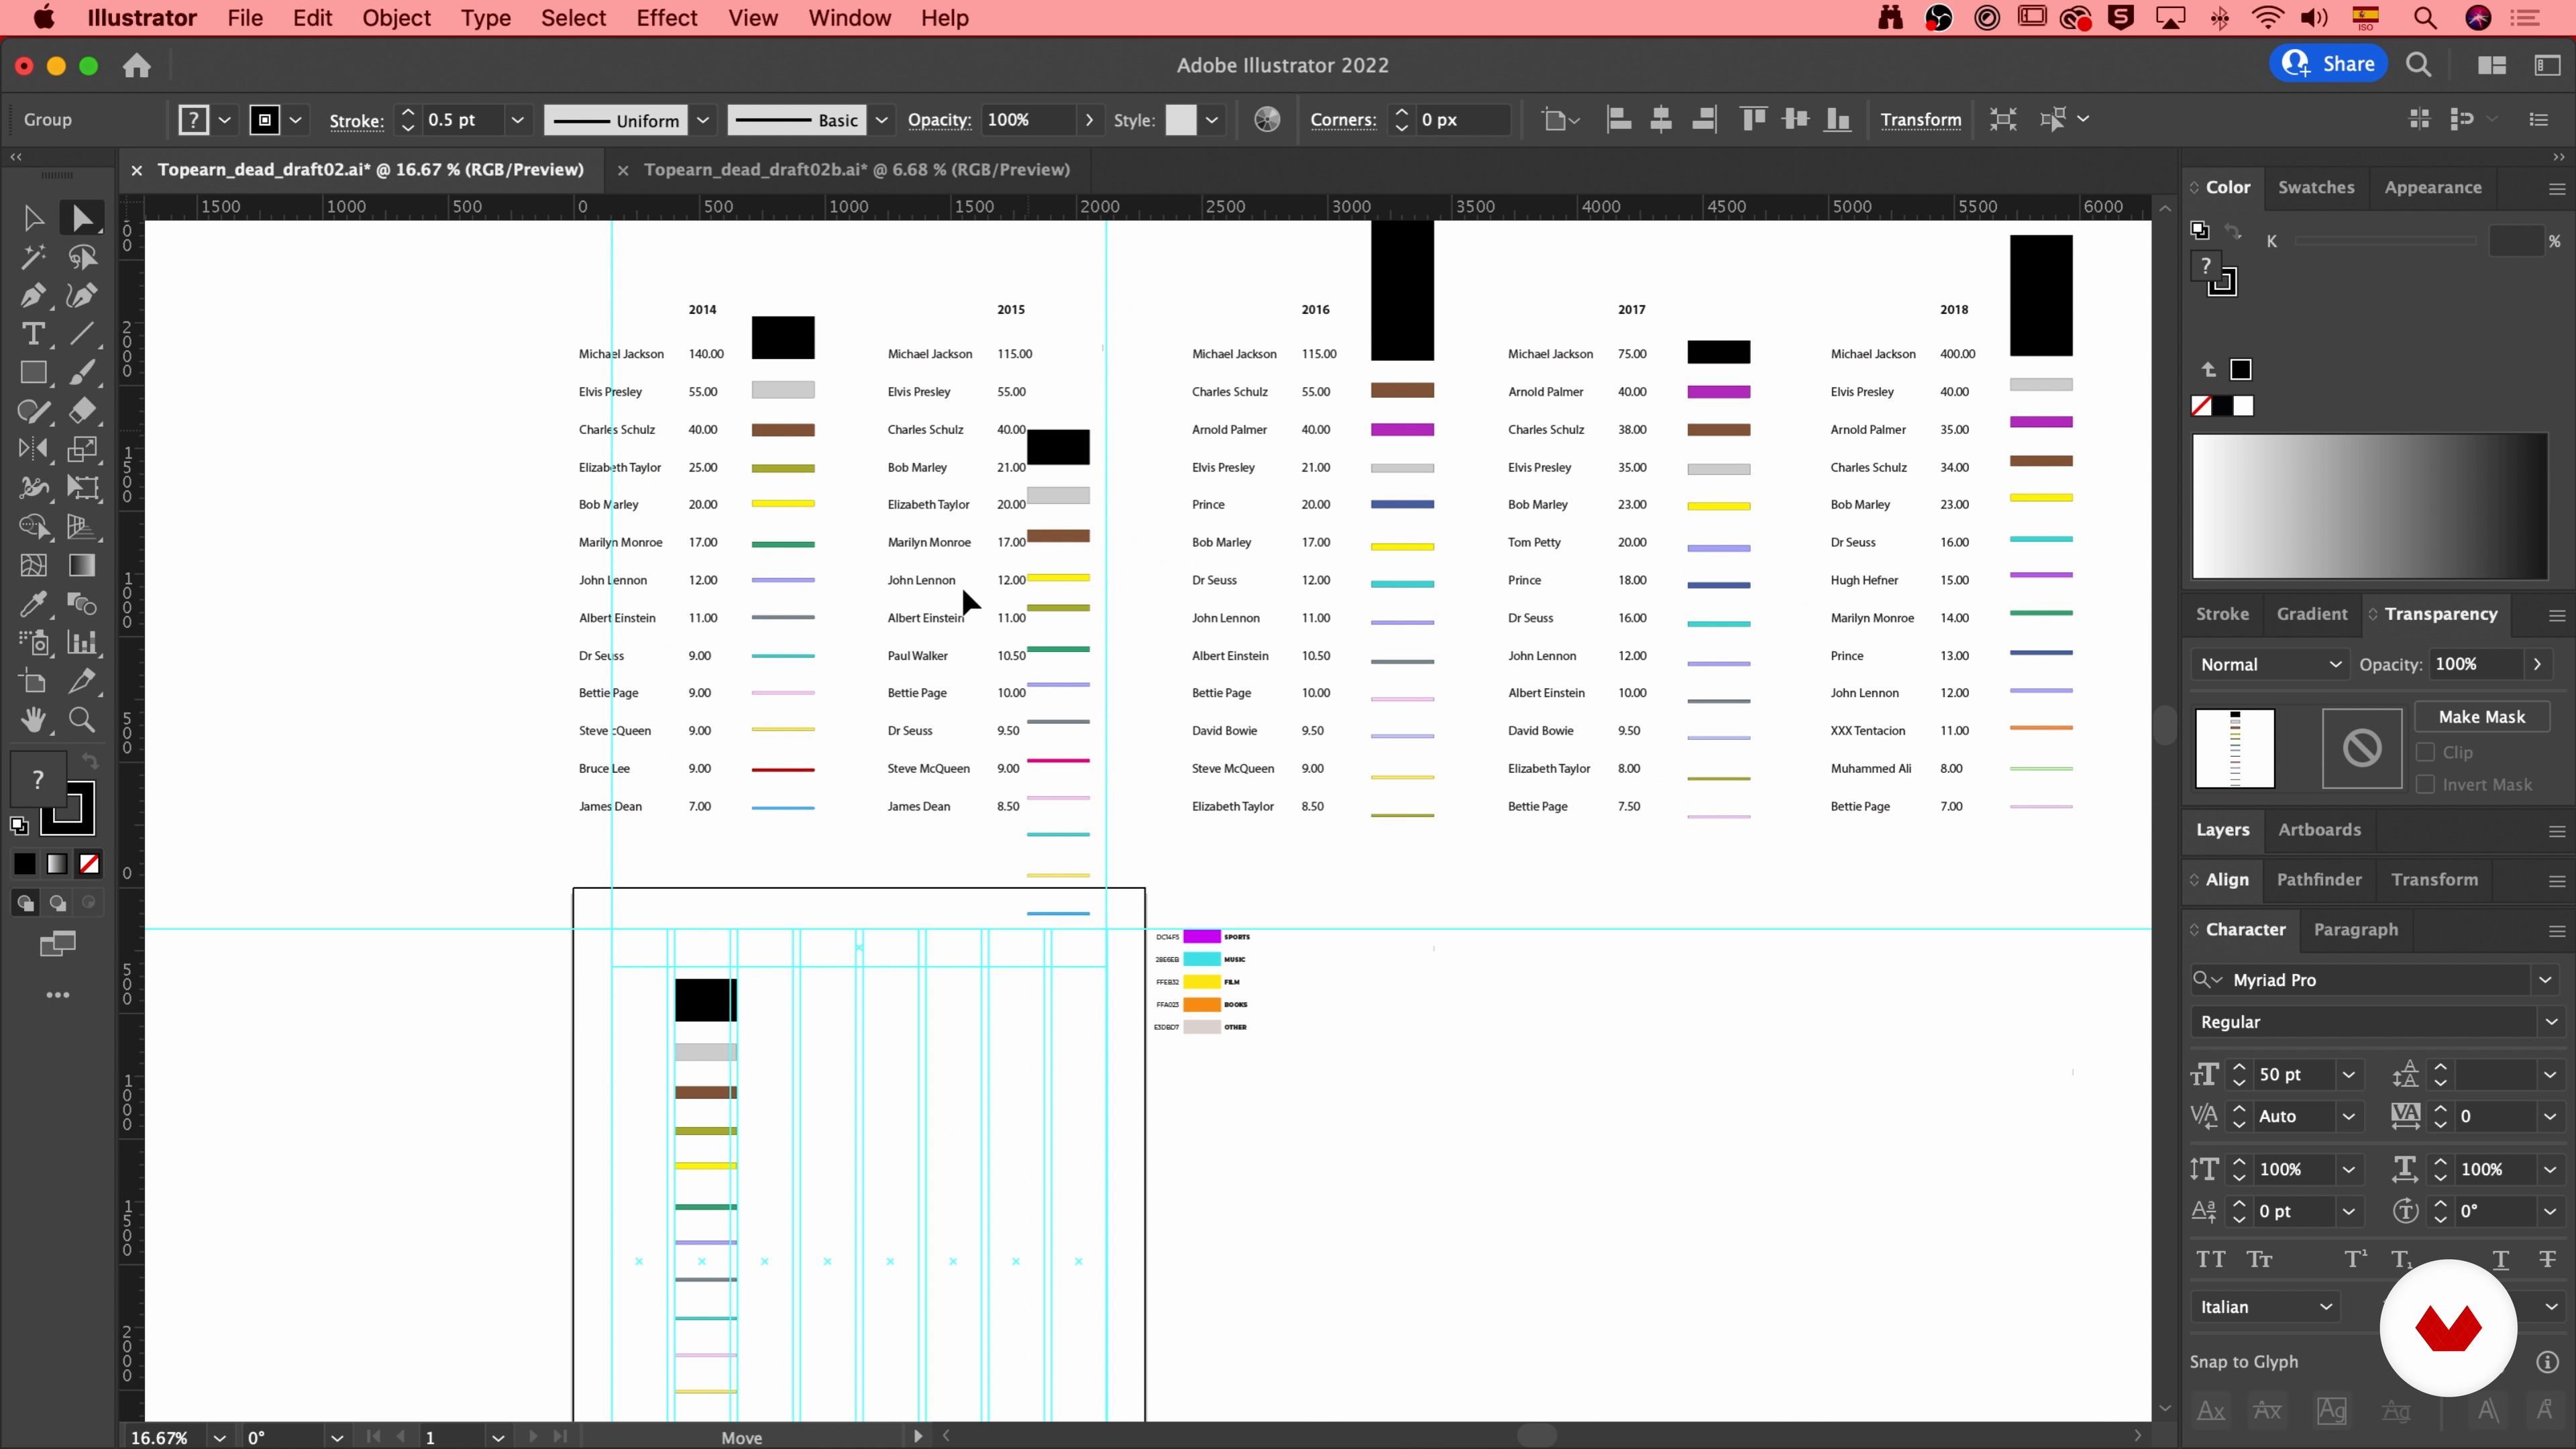Click the Opacity label in control bar
The image size is (2576, 1449).
(939, 120)
